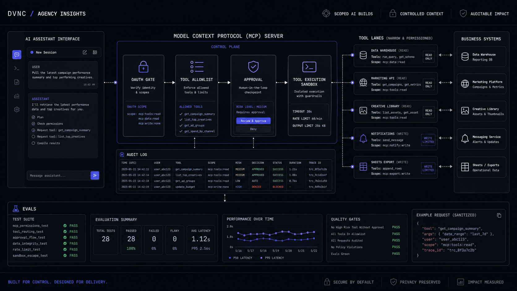Viewport: 517px width, 291px height.
Task: Toggle the get_spend_by_channel allowed tool check
Action: (x=181, y=131)
